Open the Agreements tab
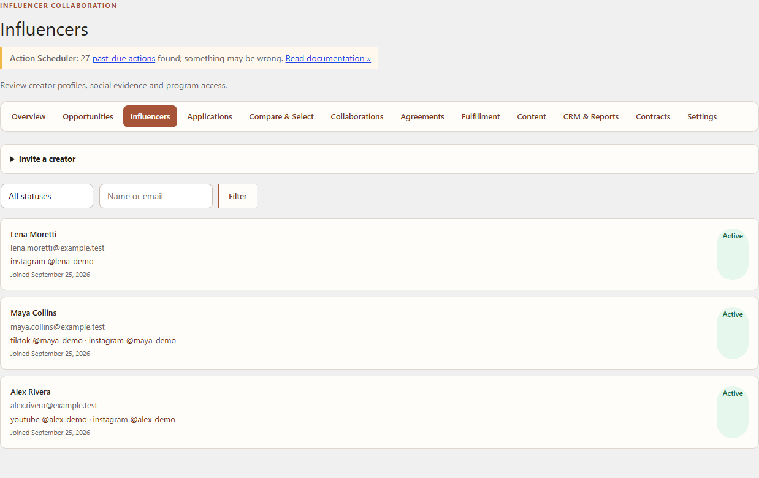Screen dimensions: 759x478 click(x=422, y=116)
